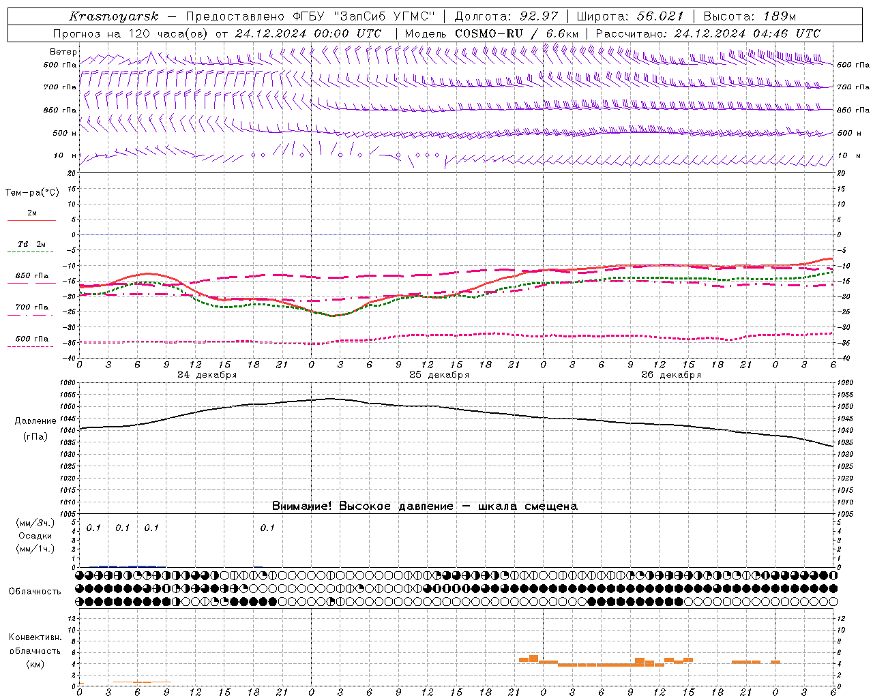Viewport: 873px width, 698px height.
Task: Click the 'Тем-ра(°C)' temperature panel label
Action: 32,193
